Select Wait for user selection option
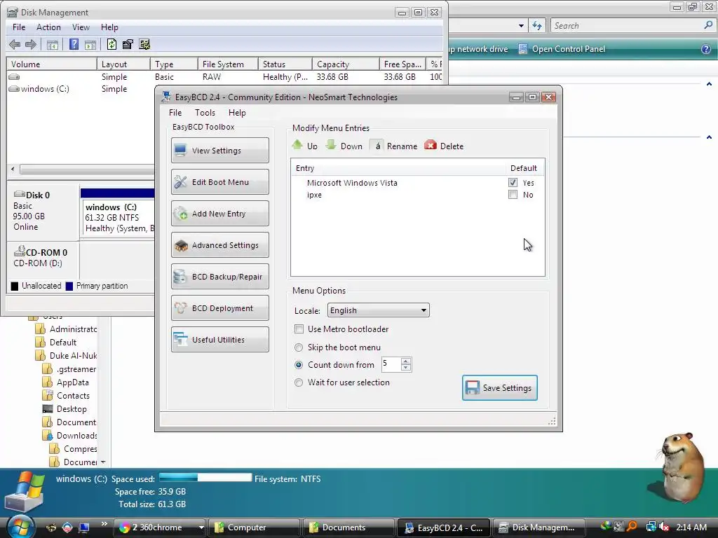The image size is (718, 538). 299,382
